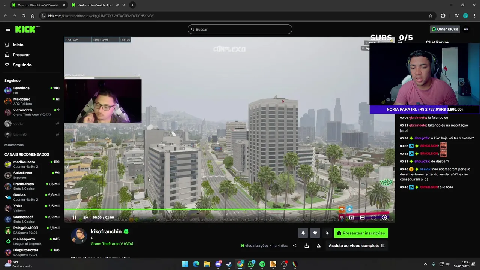
Task: Seek on the green video progress bar
Action: [229, 210]
